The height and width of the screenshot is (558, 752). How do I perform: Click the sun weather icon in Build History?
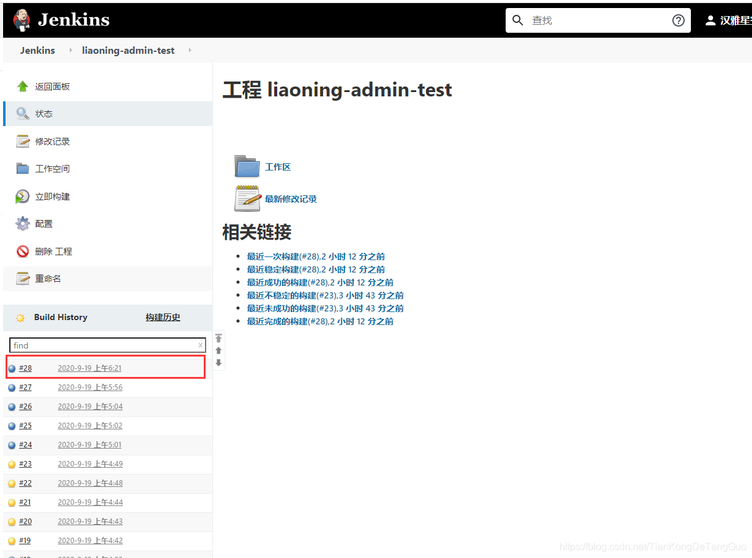20,318
